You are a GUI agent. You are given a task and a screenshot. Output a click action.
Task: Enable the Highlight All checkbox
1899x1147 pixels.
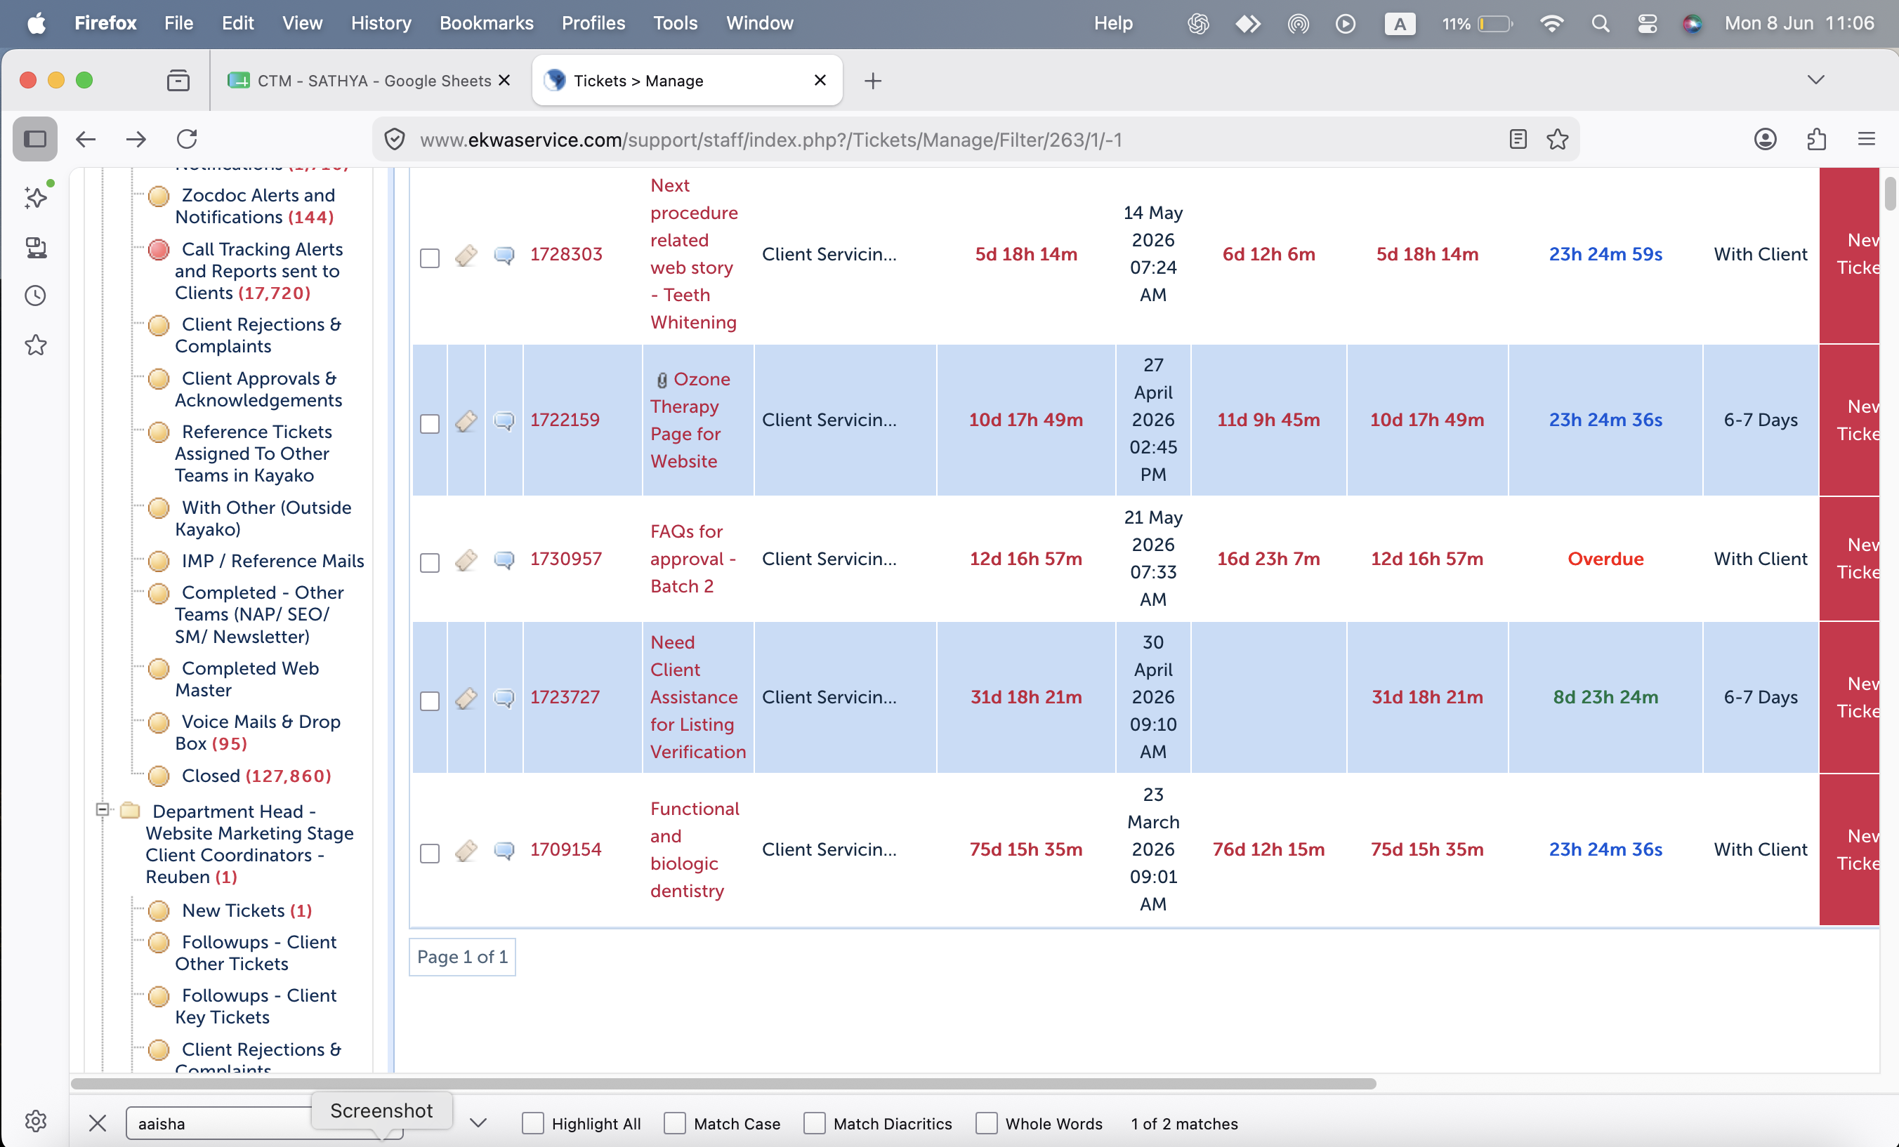click(x=532, y=1123)
